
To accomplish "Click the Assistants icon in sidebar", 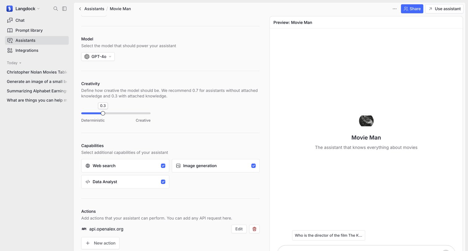I will pos(10,40).
